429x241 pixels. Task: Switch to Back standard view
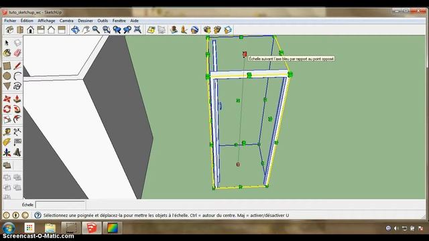51,29
